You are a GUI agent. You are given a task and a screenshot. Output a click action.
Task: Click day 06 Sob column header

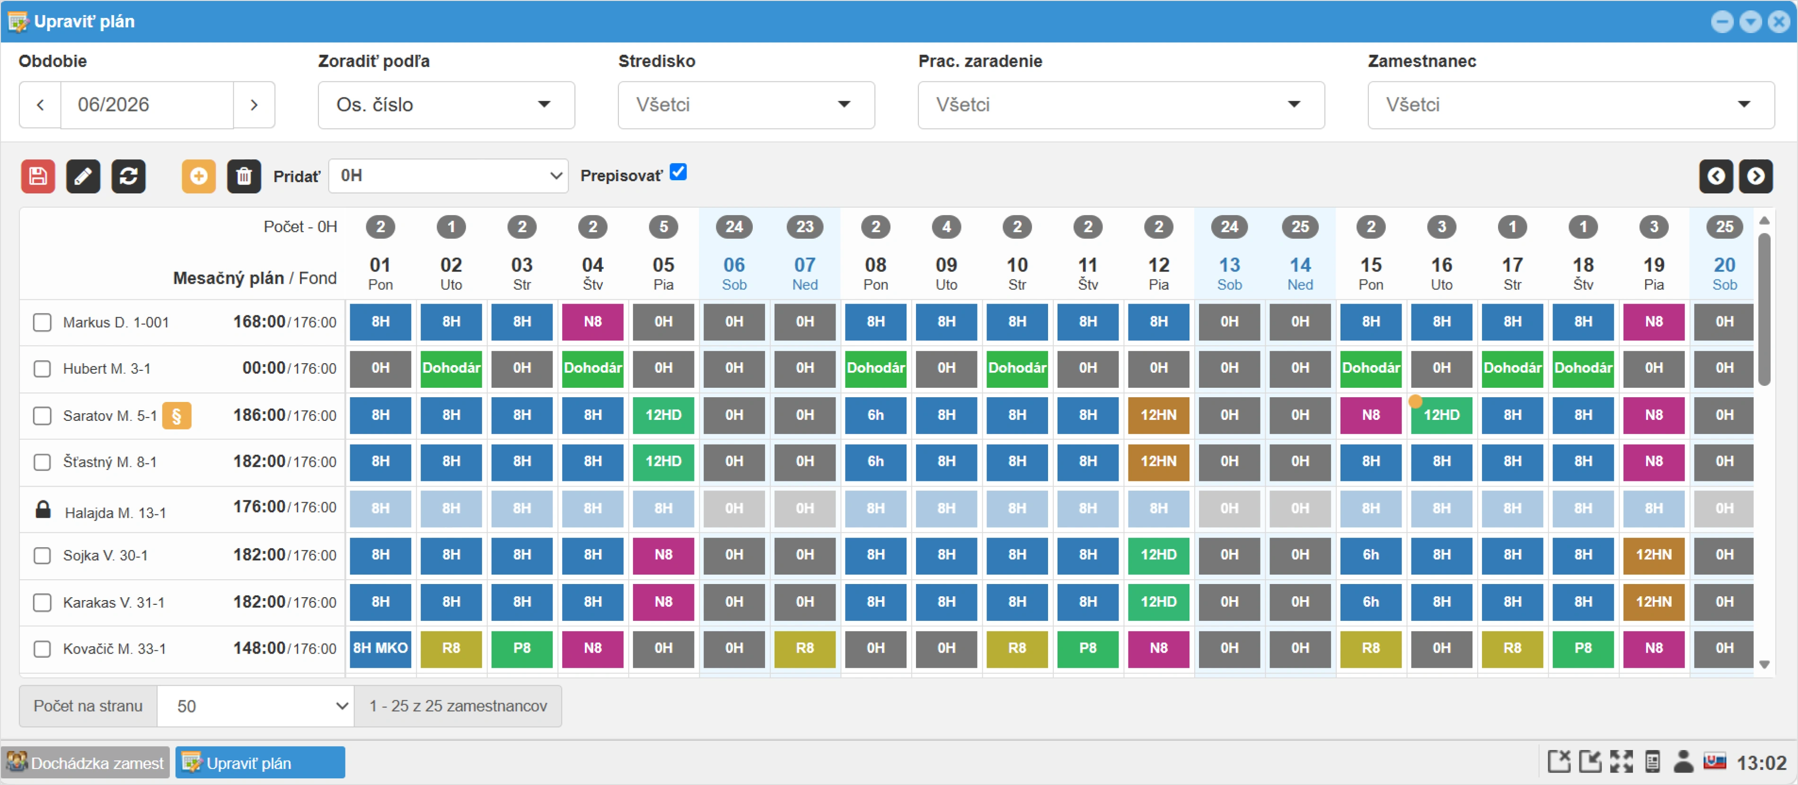pos(734,273)
